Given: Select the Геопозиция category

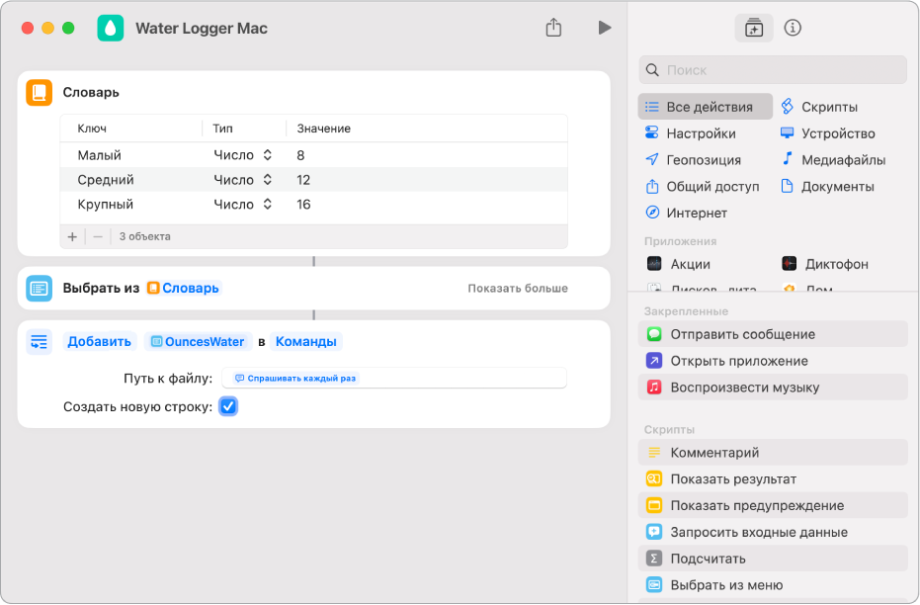Looking at the screenshot, I should [693, 159].
